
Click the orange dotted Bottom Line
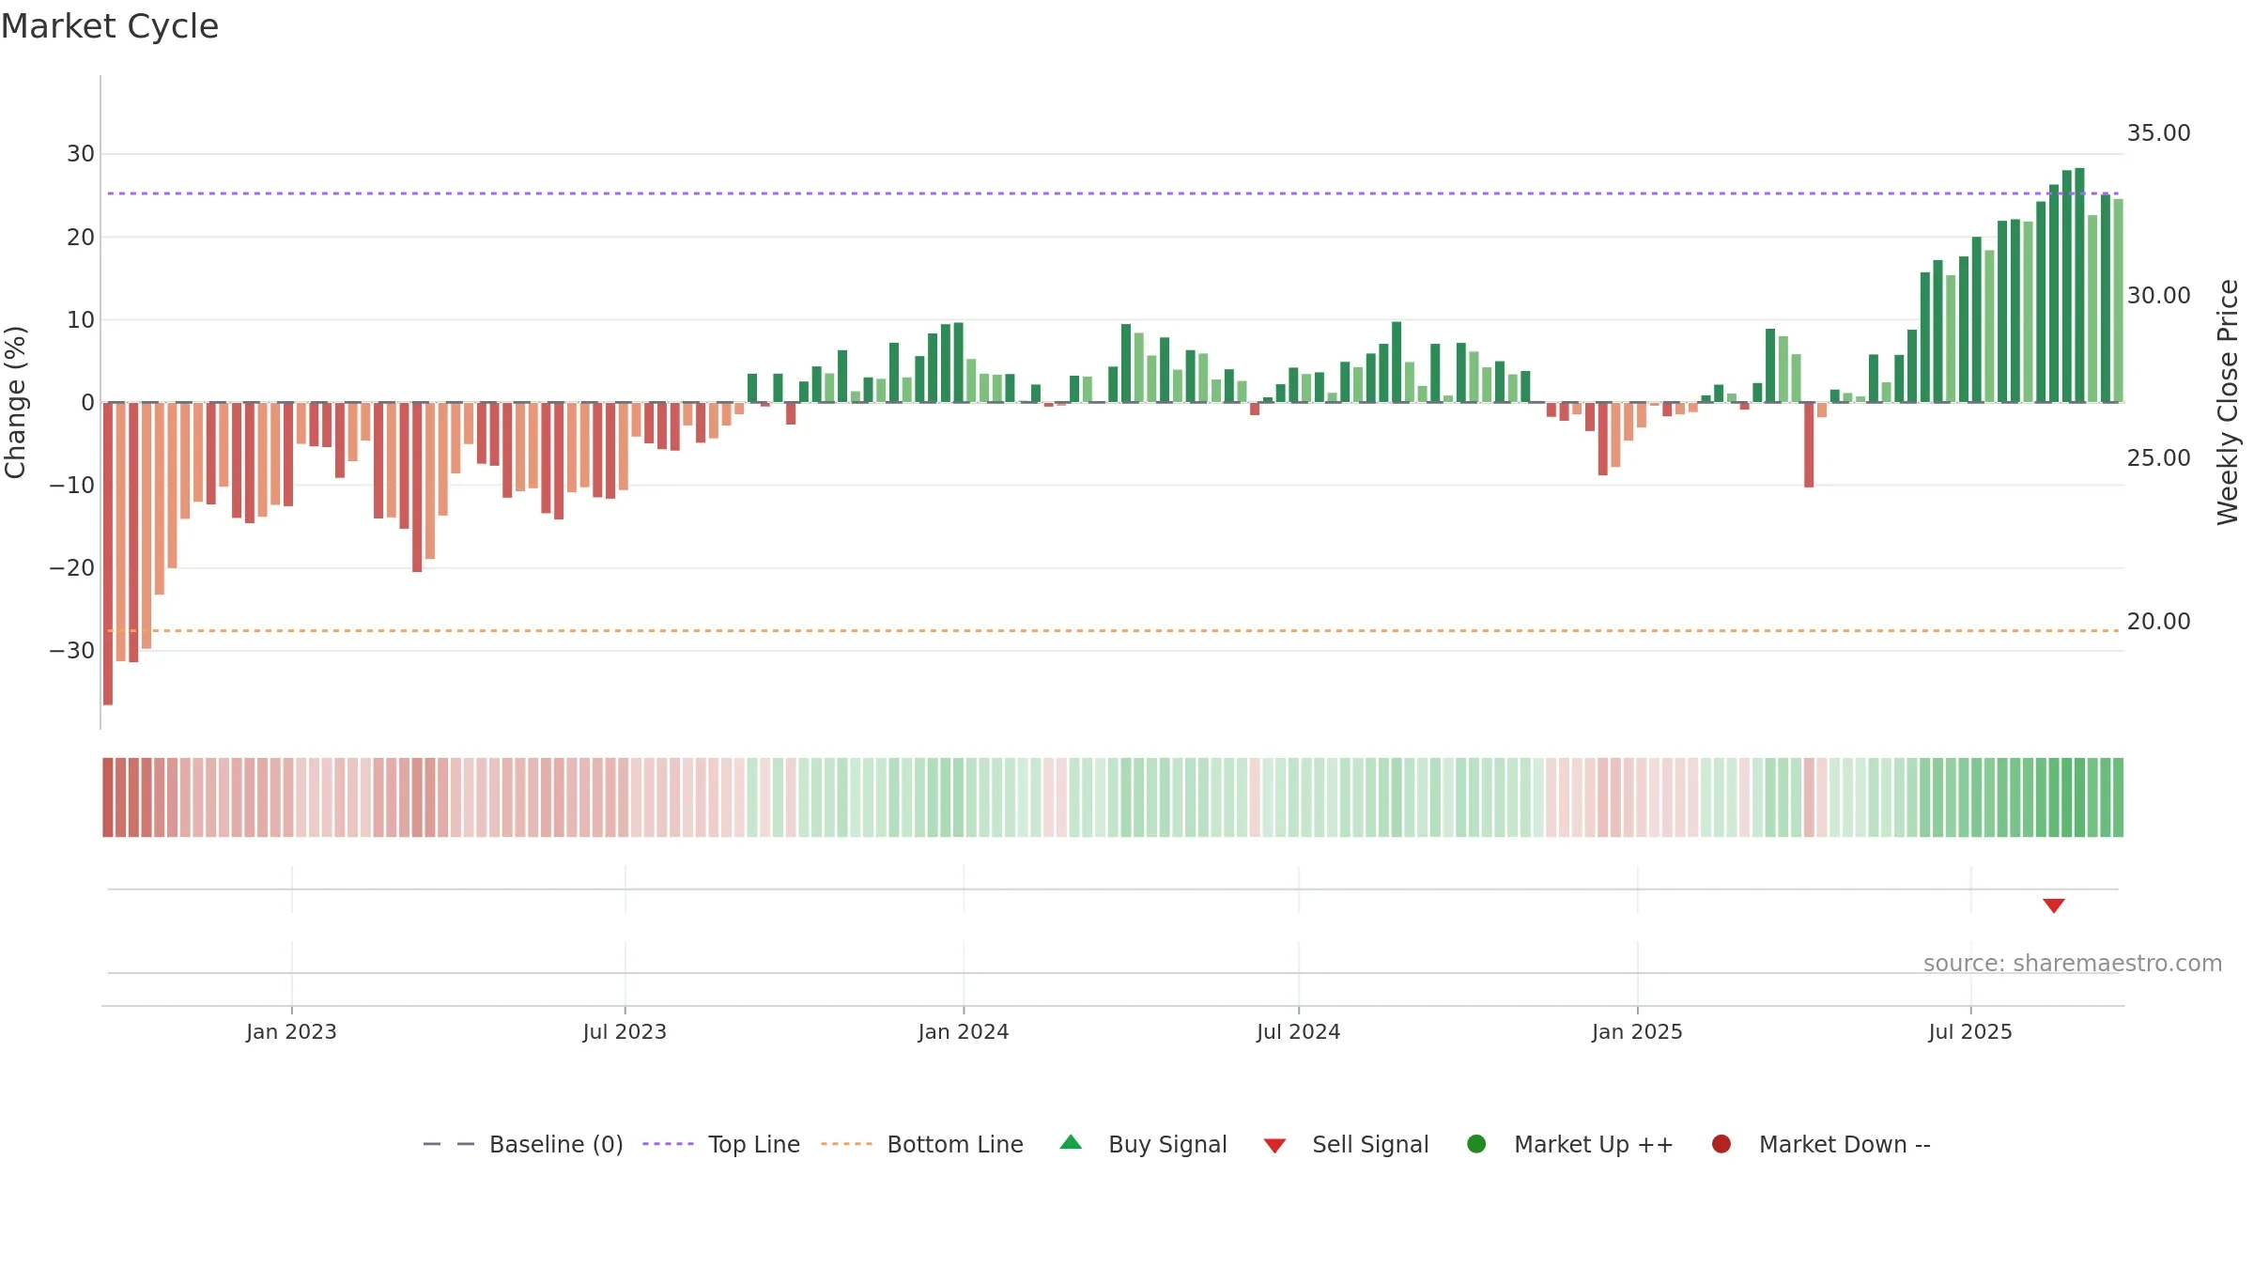tap(1113, 630)
